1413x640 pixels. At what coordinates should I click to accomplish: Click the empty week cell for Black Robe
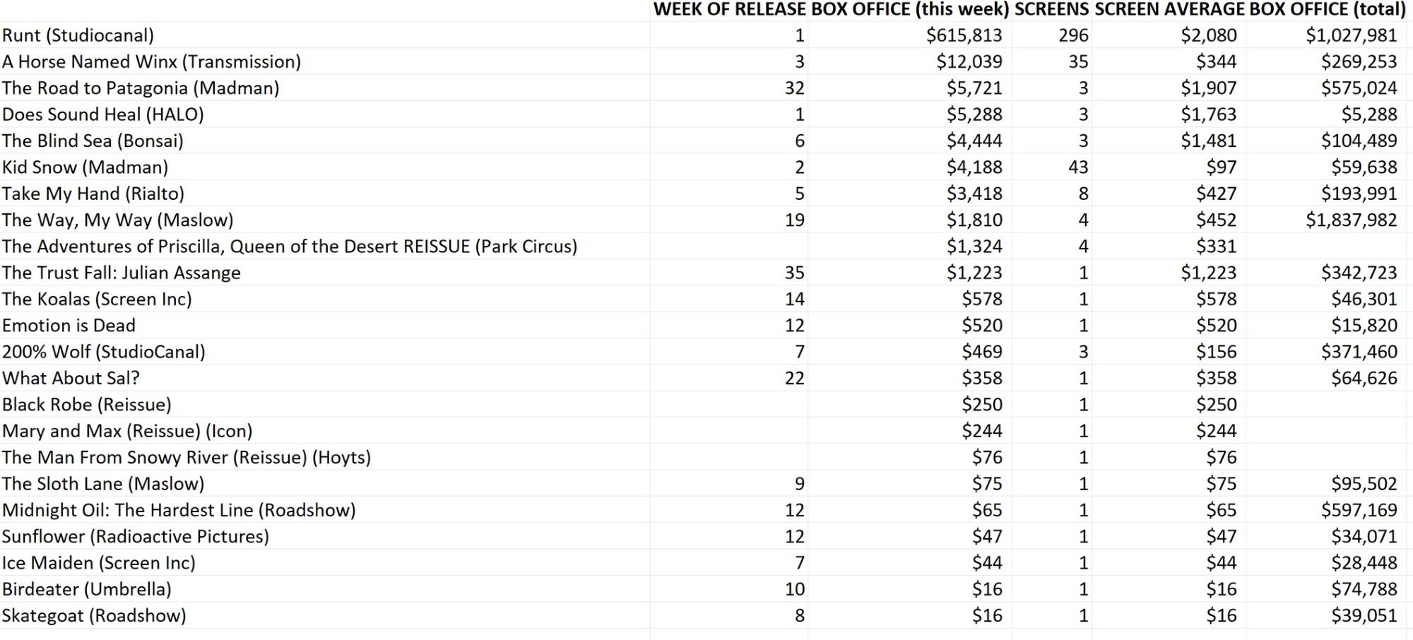click(x=728, y=405)
